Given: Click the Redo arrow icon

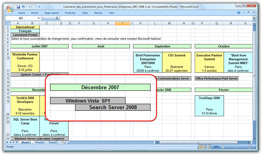Looking at the screenshot, I should tap(30, 7).
